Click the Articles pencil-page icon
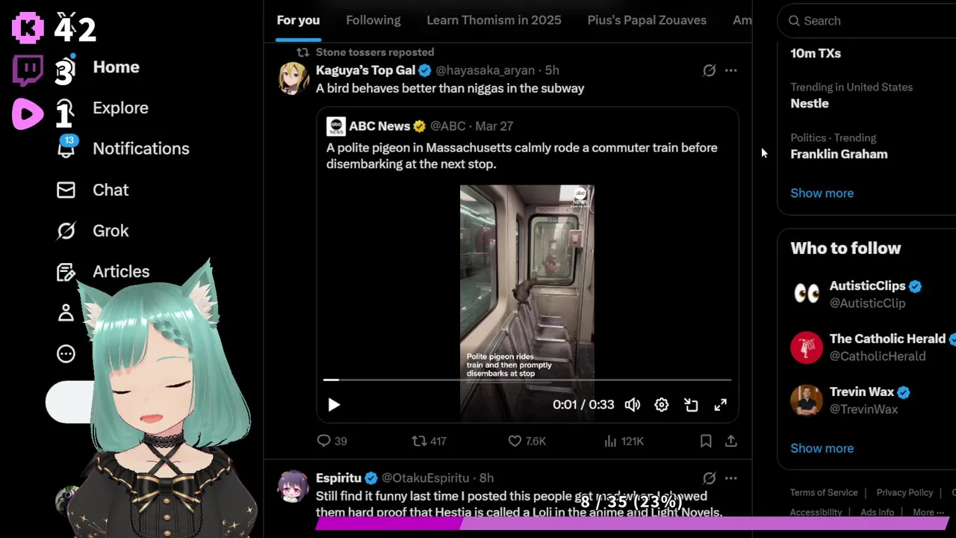Image resolution: width=956 pixels, height=538 pixels. pos(66,272)
